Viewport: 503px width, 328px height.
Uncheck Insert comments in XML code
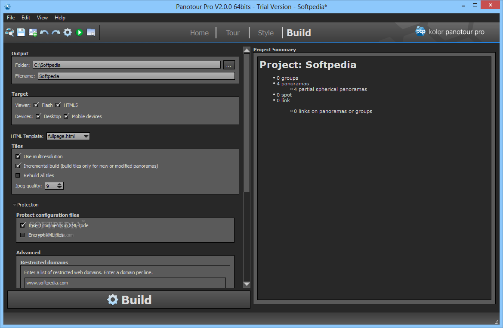tap(23, 225)
